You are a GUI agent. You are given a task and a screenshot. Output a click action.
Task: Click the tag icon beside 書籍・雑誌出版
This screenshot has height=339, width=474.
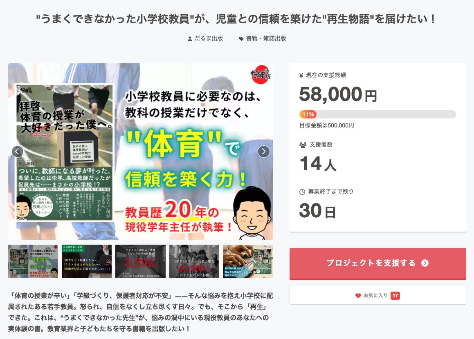241,39
